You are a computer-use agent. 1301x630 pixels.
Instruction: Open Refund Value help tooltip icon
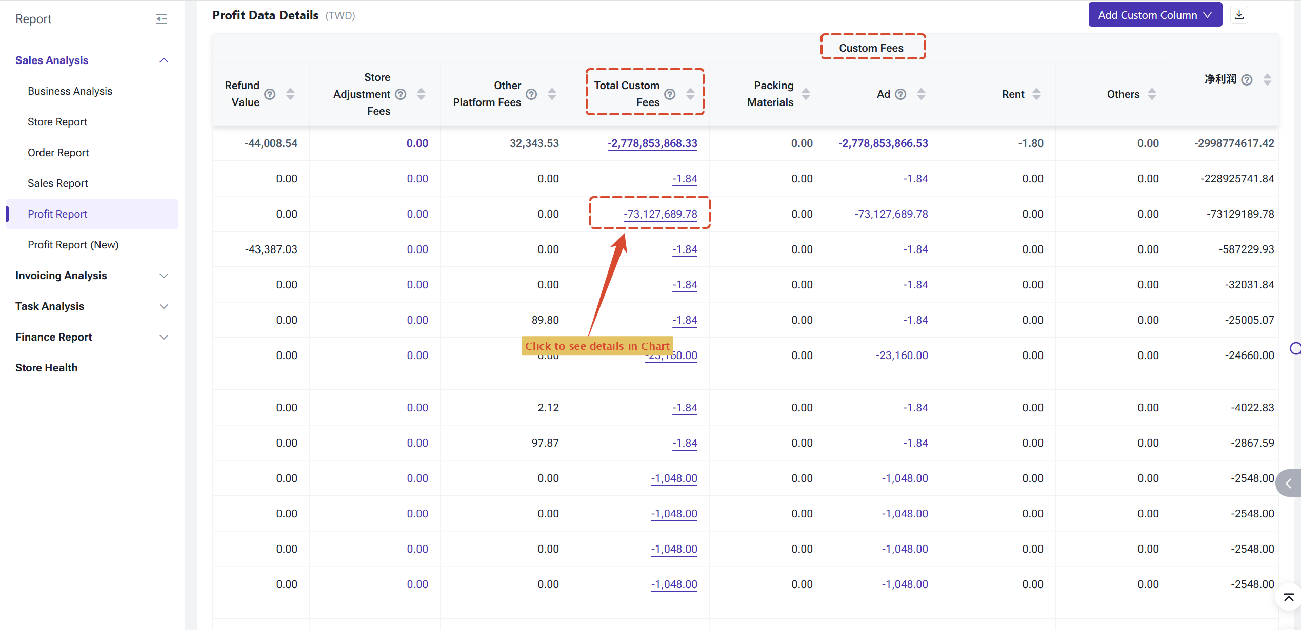[x=270, y=94]
